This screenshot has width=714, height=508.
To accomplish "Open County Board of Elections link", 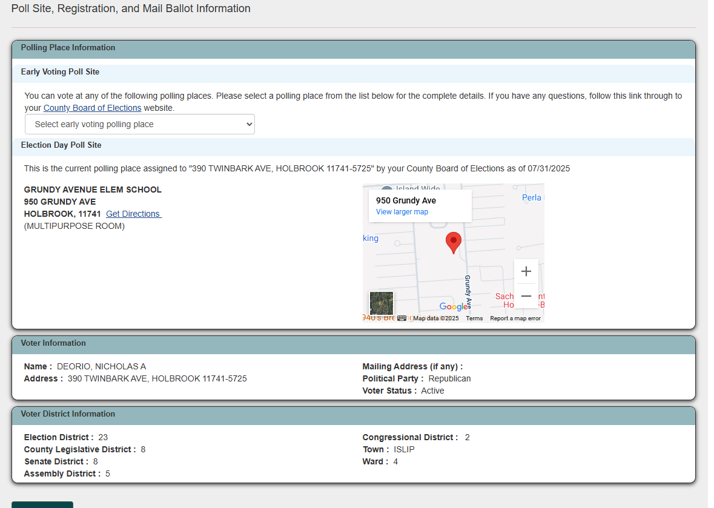I will [93, 108].
